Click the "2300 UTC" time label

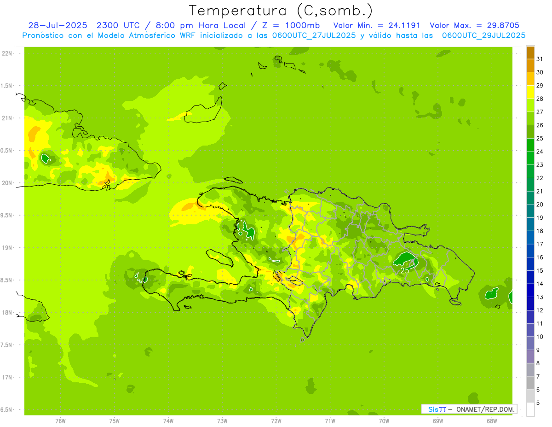click(x=119, y=25)
